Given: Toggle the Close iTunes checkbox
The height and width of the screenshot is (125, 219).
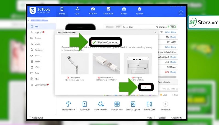Looking at the screenshot, I should pyautogui.click(x=30, y=118).
